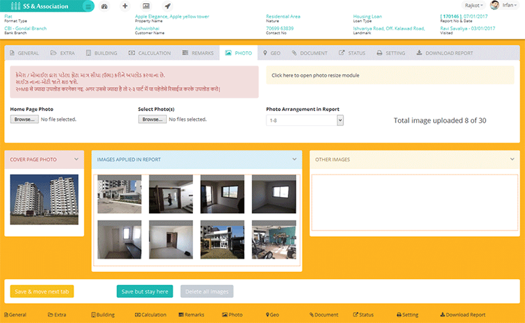Collapse the Other Images panel

tap(512, 159)
